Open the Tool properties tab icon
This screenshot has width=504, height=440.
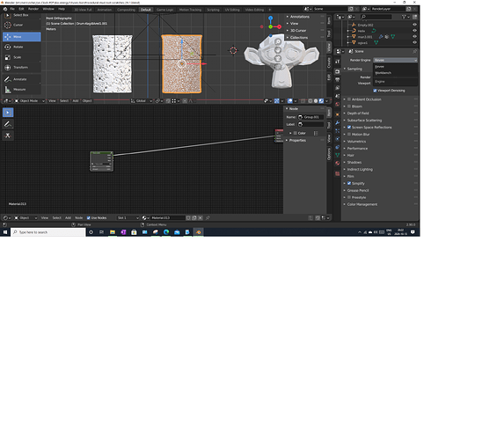click(x=338, y=62)
